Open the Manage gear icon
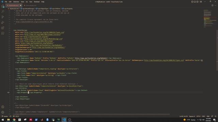 (x=3, y=112)
